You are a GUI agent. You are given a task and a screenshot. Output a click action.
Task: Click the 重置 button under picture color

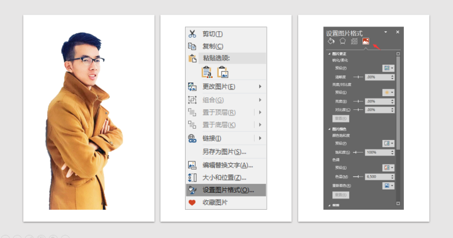pyautogui.click(x=340, y=195)
